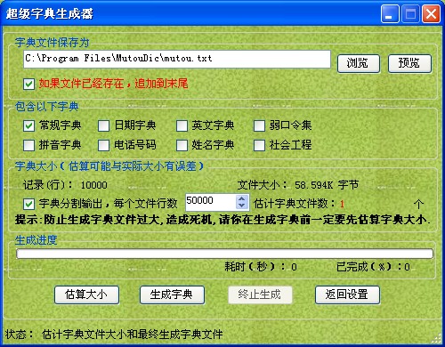The width and height of the screenshot is (445, 347).
Task: Enable the 英文字典 checkbox
Action: click(182, 125)
